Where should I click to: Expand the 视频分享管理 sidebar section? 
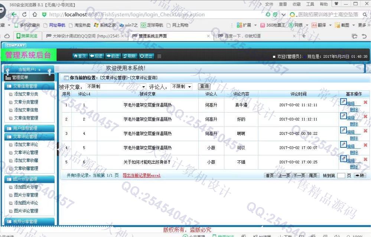pos(29,221)
